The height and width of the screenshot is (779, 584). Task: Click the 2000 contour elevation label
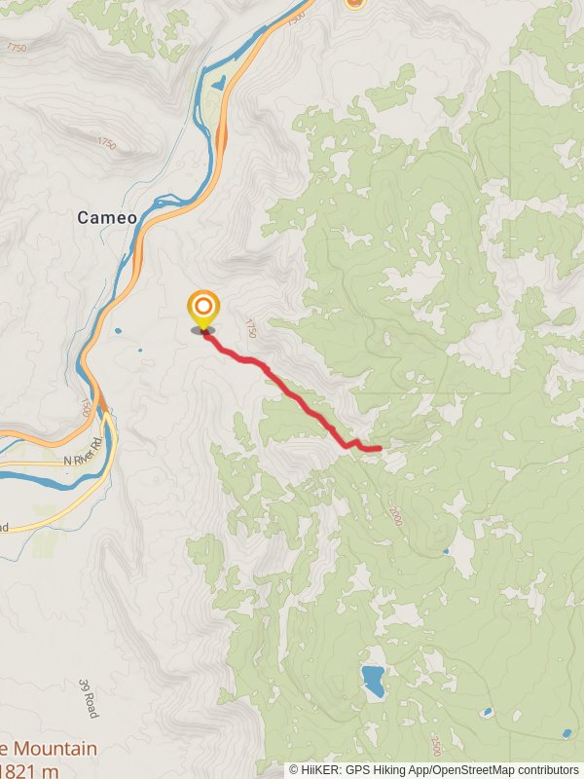[396, 516]
